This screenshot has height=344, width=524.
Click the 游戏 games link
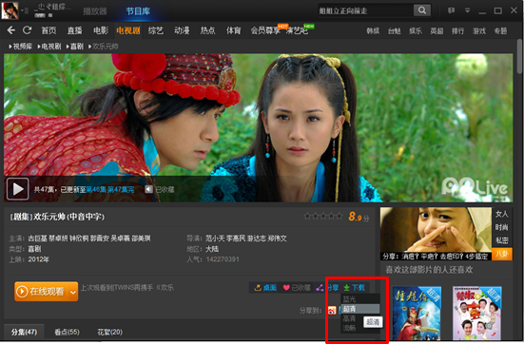click(479, 31)
